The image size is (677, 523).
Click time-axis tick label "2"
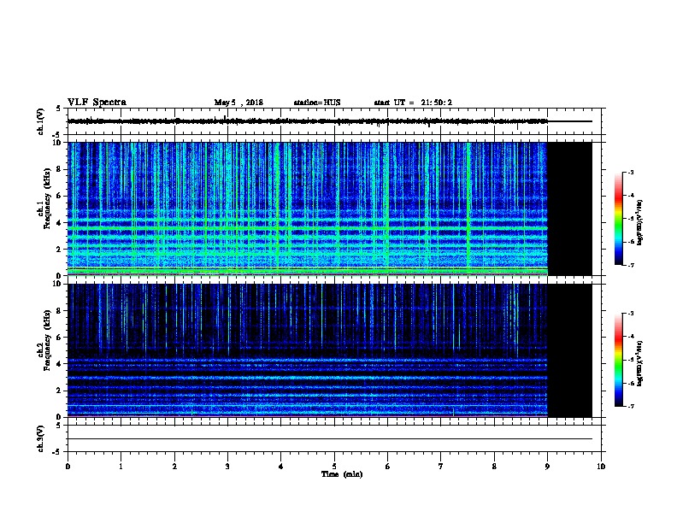(x=174, y=466)
